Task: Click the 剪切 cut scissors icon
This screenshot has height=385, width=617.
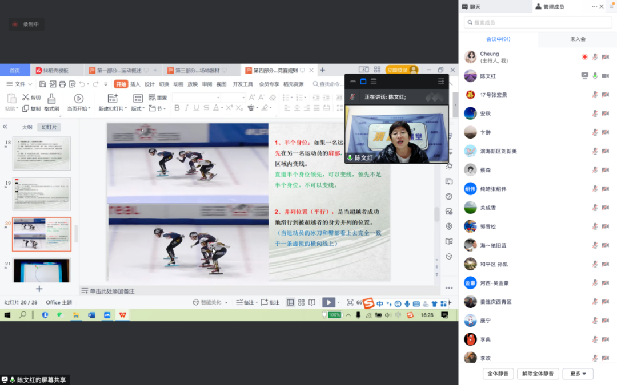Action: (x=26, y=98)
